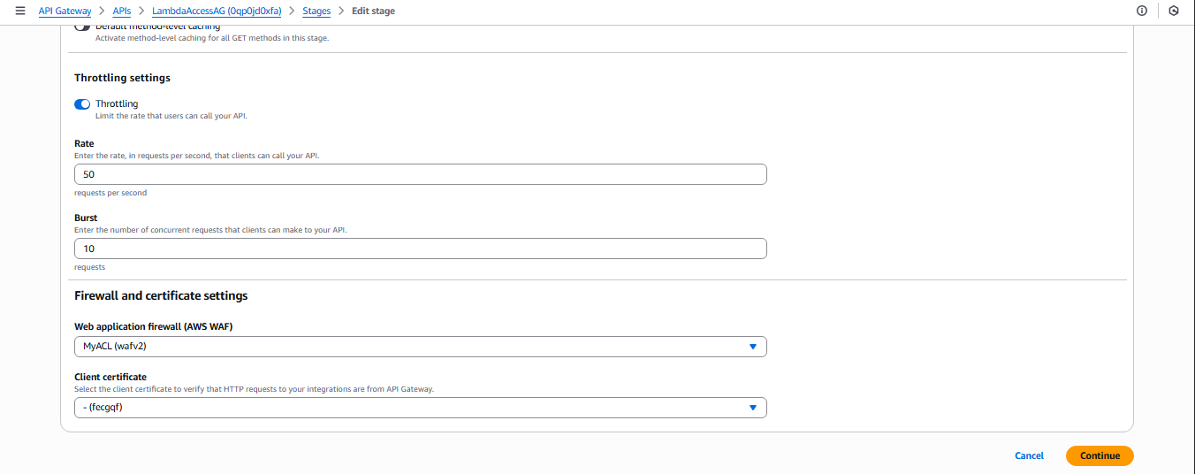Screen dimensions: 1195x474
Task: Focus the Rate input field
Action: pyautogui.click(x=421, y=174)
